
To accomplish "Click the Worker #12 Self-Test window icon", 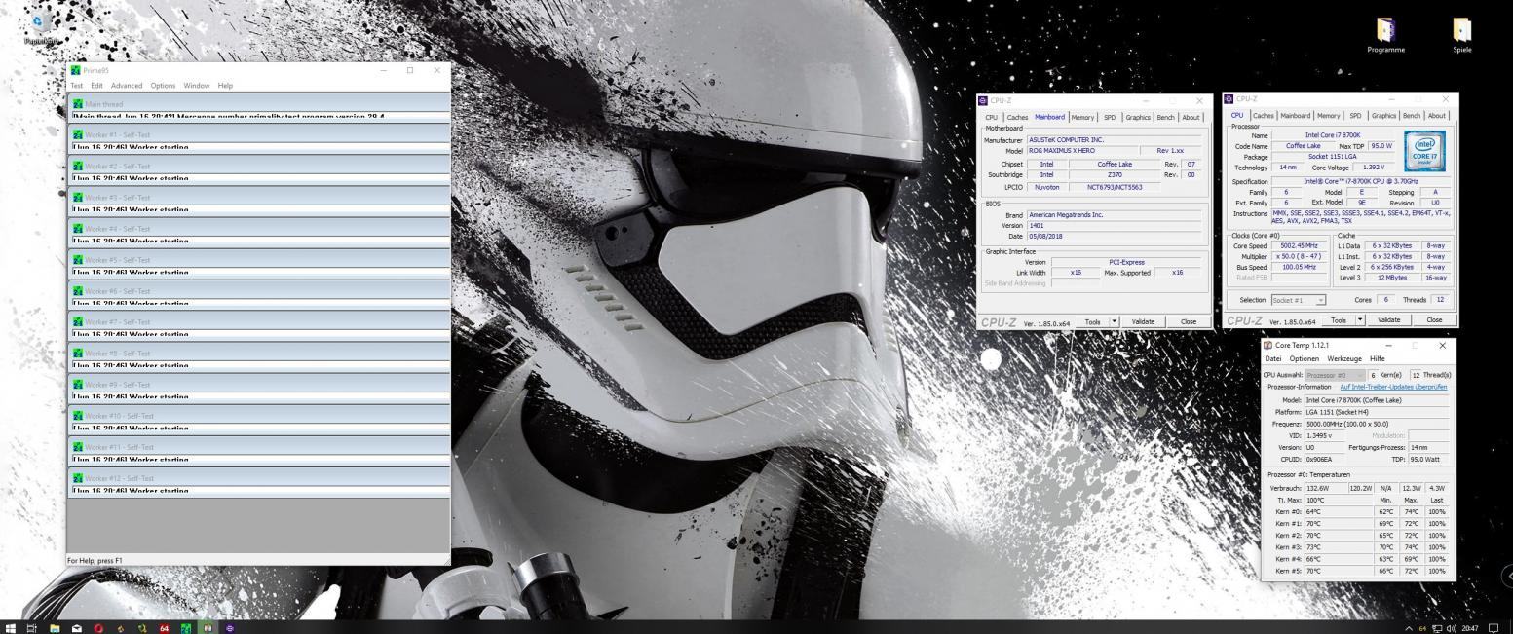I will pos(78,478).
